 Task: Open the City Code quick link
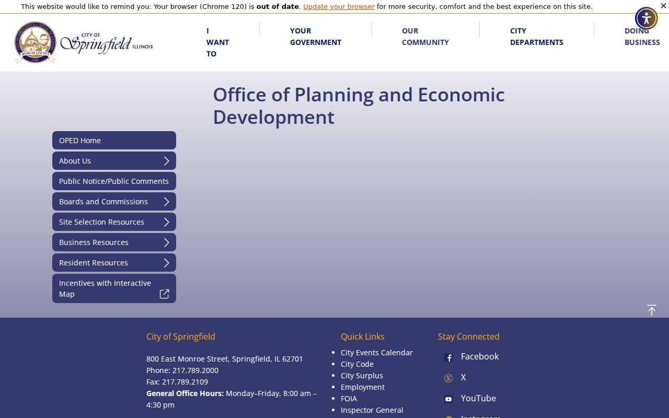tap(357, 364)
